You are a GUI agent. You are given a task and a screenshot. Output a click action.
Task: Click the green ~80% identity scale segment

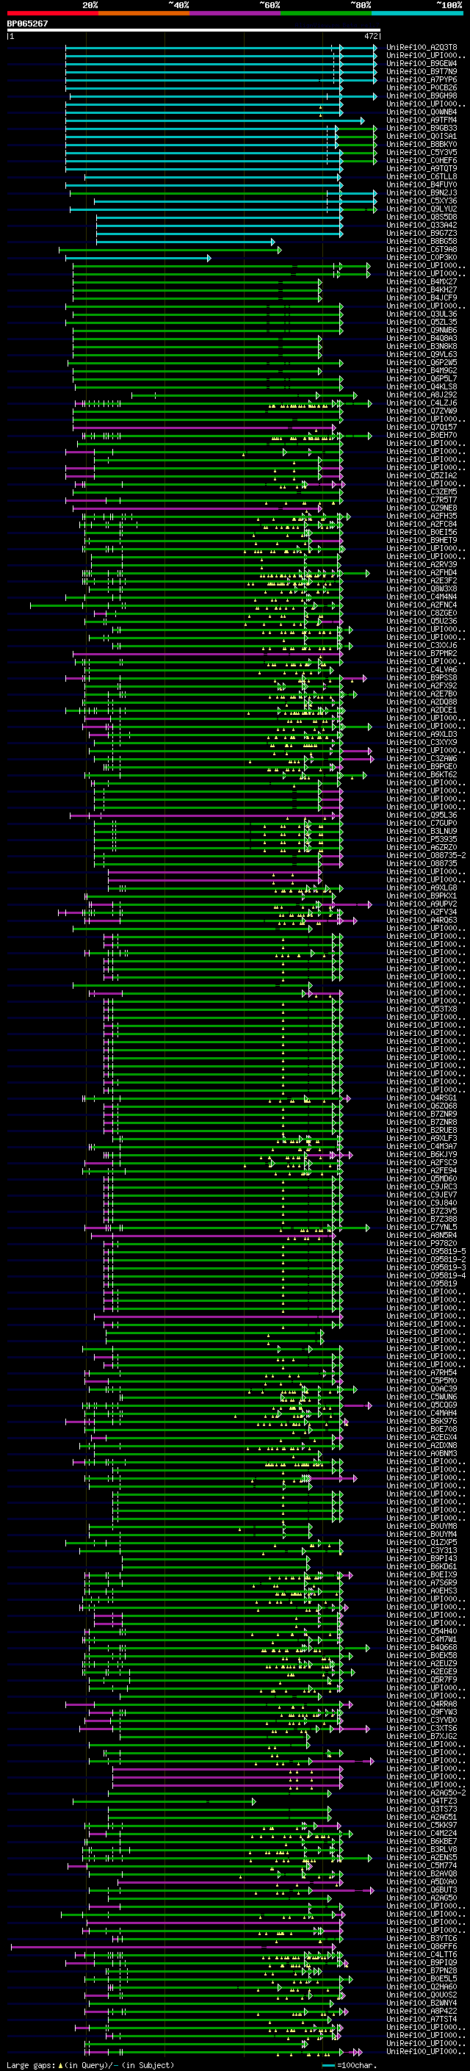point(326,13)
